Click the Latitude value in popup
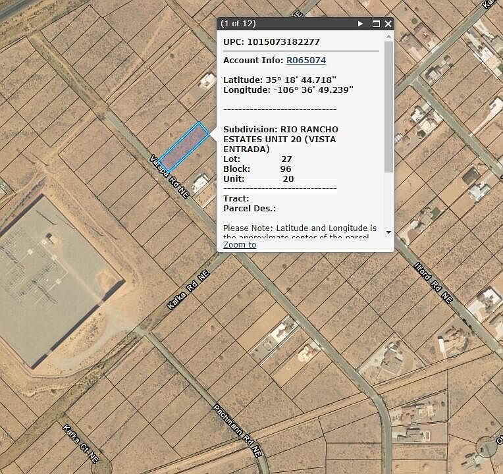This screenshot has width=503, height=474. 305,79
